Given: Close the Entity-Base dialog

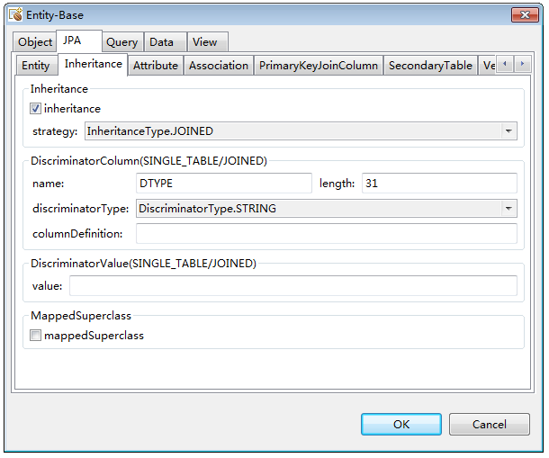Looking at the screenshot, I should 524,15.
